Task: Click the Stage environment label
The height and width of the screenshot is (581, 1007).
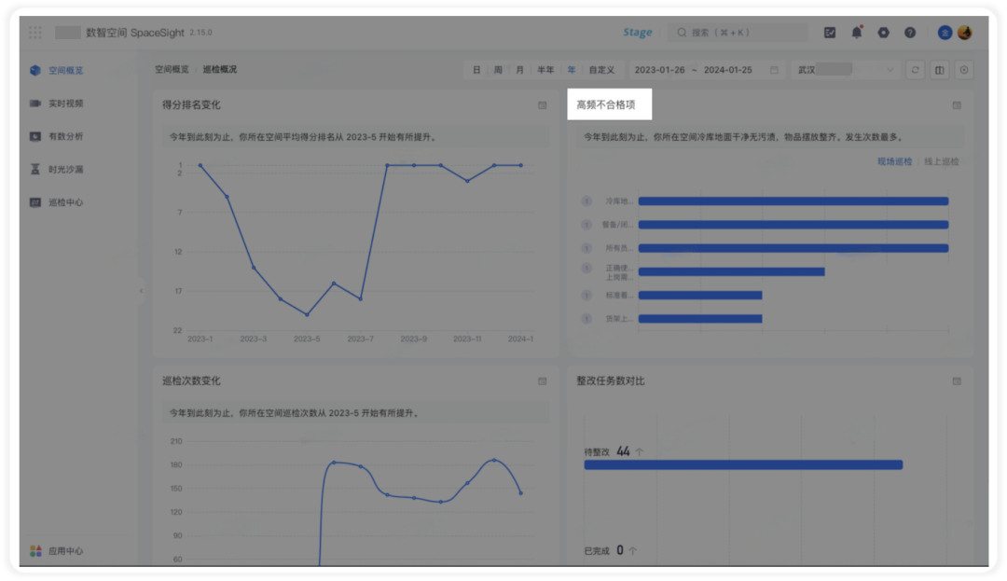Action: (x=637, y=32)
